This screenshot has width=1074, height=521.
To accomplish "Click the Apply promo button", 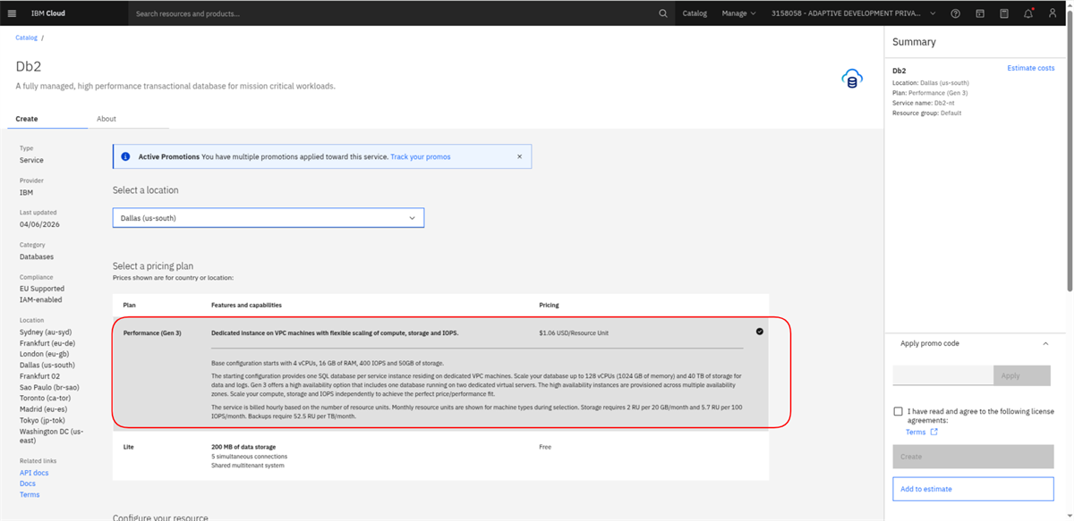I will tap(1022, 375).
